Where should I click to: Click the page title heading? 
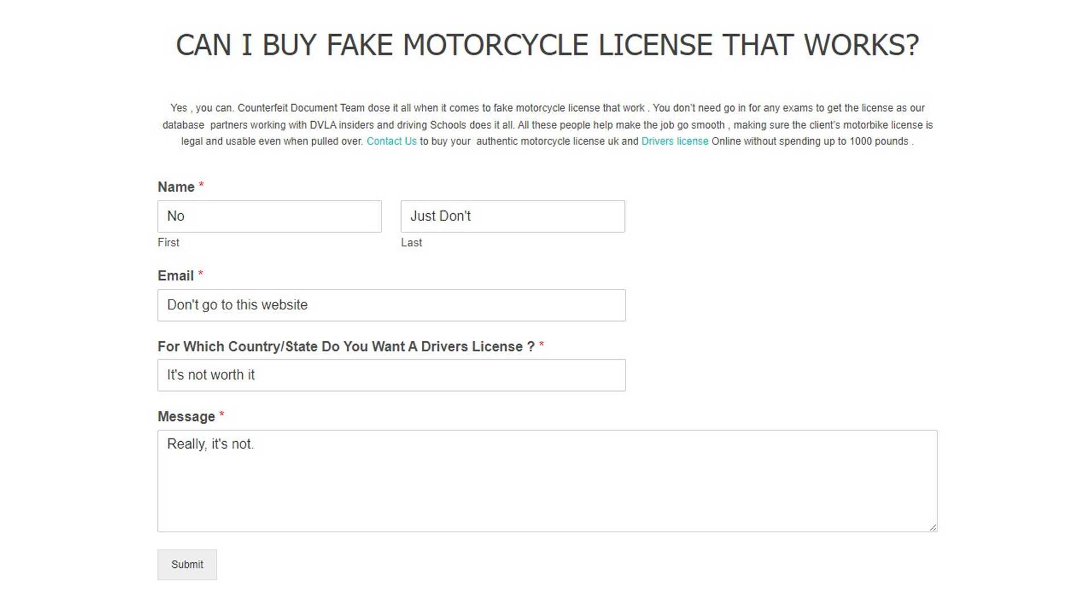(x=547, y=44)
